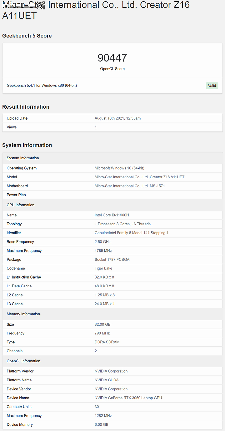The image size is (225, 431).
Task: Select the Creator Z16 A11UET model value
Action: (x=140, y=177)
